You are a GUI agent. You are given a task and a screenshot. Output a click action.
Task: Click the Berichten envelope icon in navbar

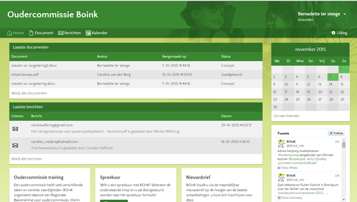click(61, 33)
